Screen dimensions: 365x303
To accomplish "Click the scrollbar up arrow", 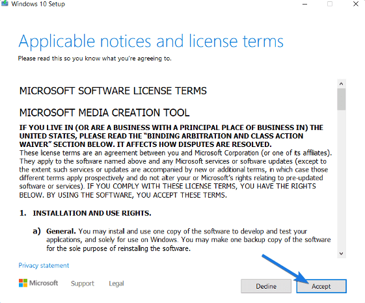I will pyautogui.click(x=342, y=84).
